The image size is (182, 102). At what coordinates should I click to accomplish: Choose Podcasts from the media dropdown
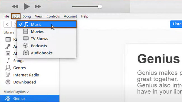click(47, 46)
